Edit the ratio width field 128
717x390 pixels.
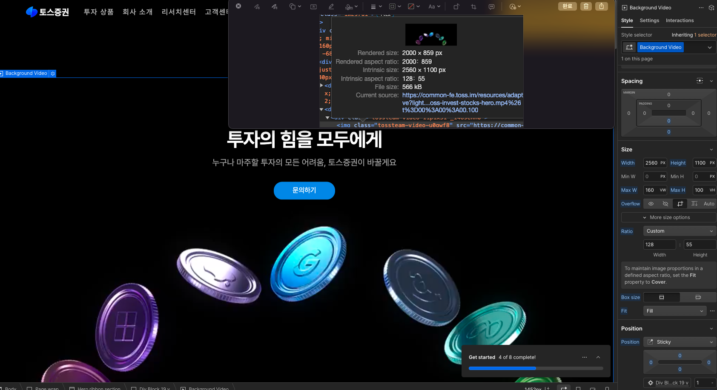(x=659, y=245)
